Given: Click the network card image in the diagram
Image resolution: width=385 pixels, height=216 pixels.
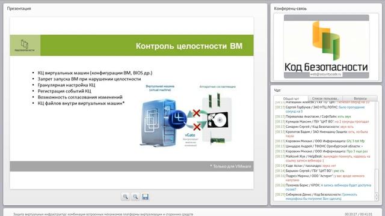Looking at the screenshot, I should [218, 140].
